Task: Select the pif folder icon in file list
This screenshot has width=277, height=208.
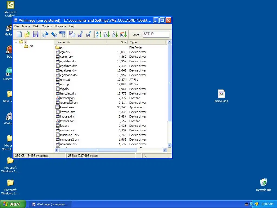Action: (x=58, y=47)
